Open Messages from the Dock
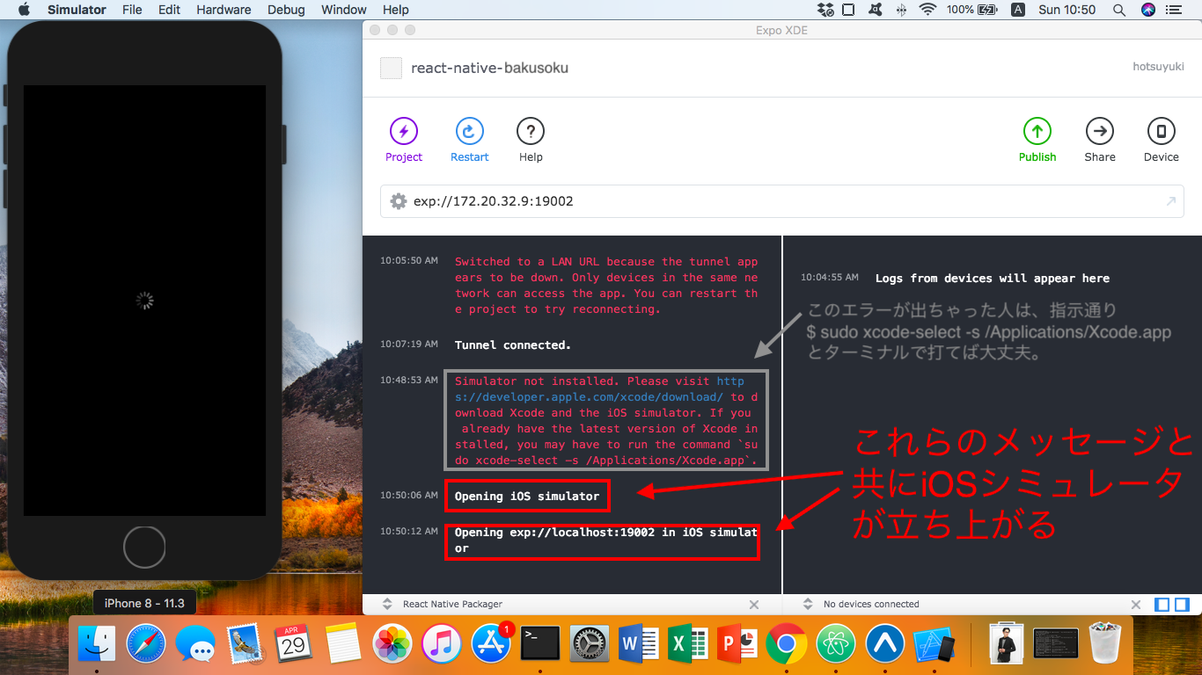Image resolution: width=1202 pixels, height=675 pixels. [195, 645]
